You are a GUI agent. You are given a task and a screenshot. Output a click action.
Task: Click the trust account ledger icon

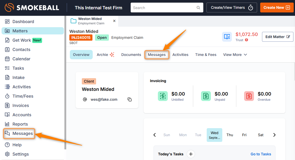pyautogui.click(x=227, y=37)
